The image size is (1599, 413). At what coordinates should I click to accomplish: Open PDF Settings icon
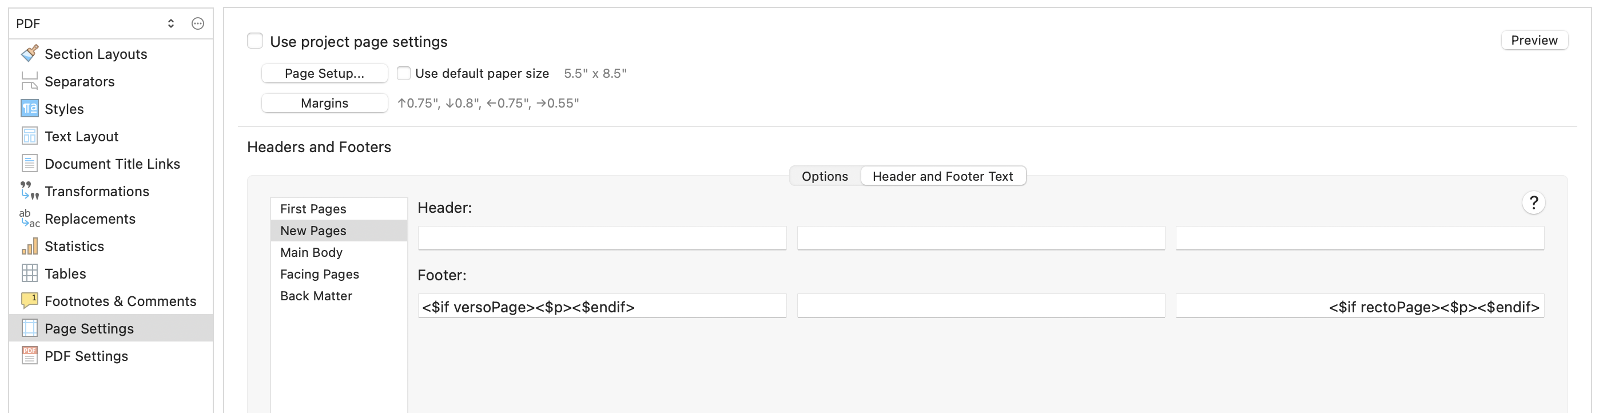coord(29,355)
